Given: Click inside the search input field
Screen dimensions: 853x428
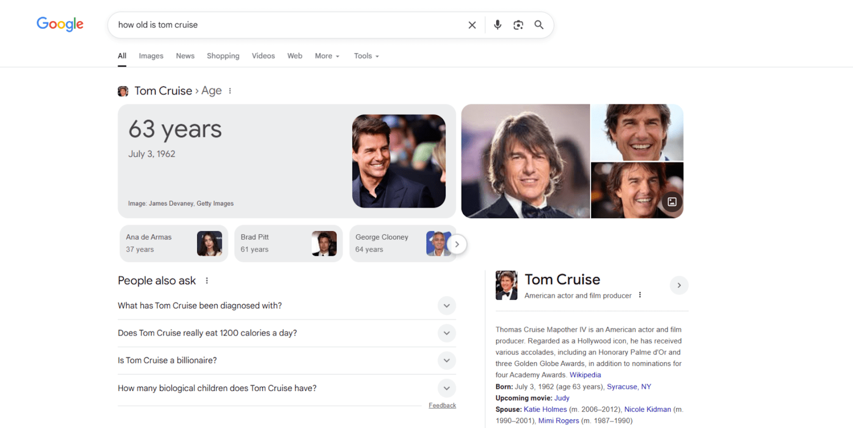Looking at the screenshot, I should click(288, 25).
